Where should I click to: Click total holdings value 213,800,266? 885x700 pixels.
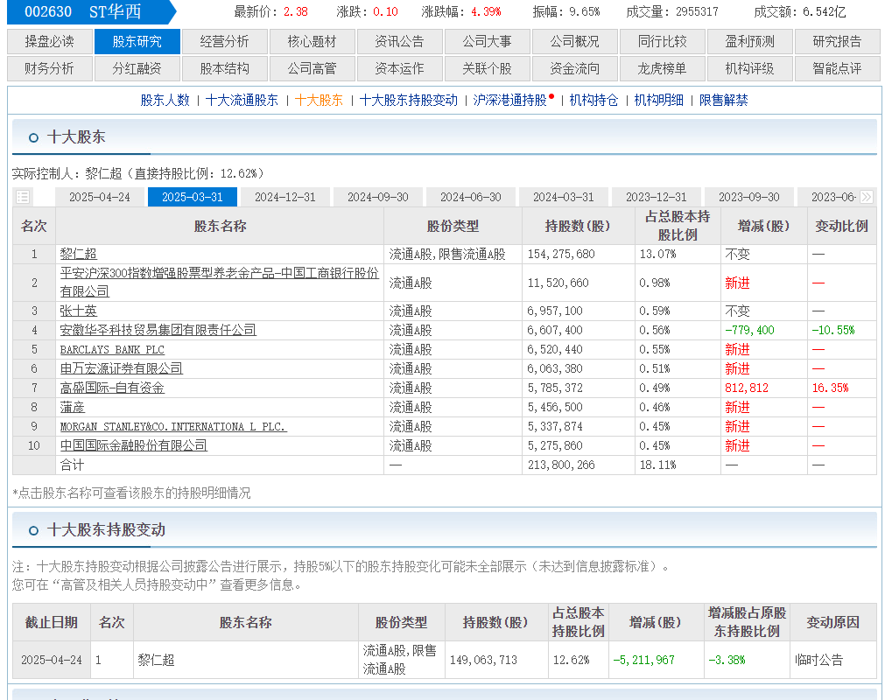[561, 465]
